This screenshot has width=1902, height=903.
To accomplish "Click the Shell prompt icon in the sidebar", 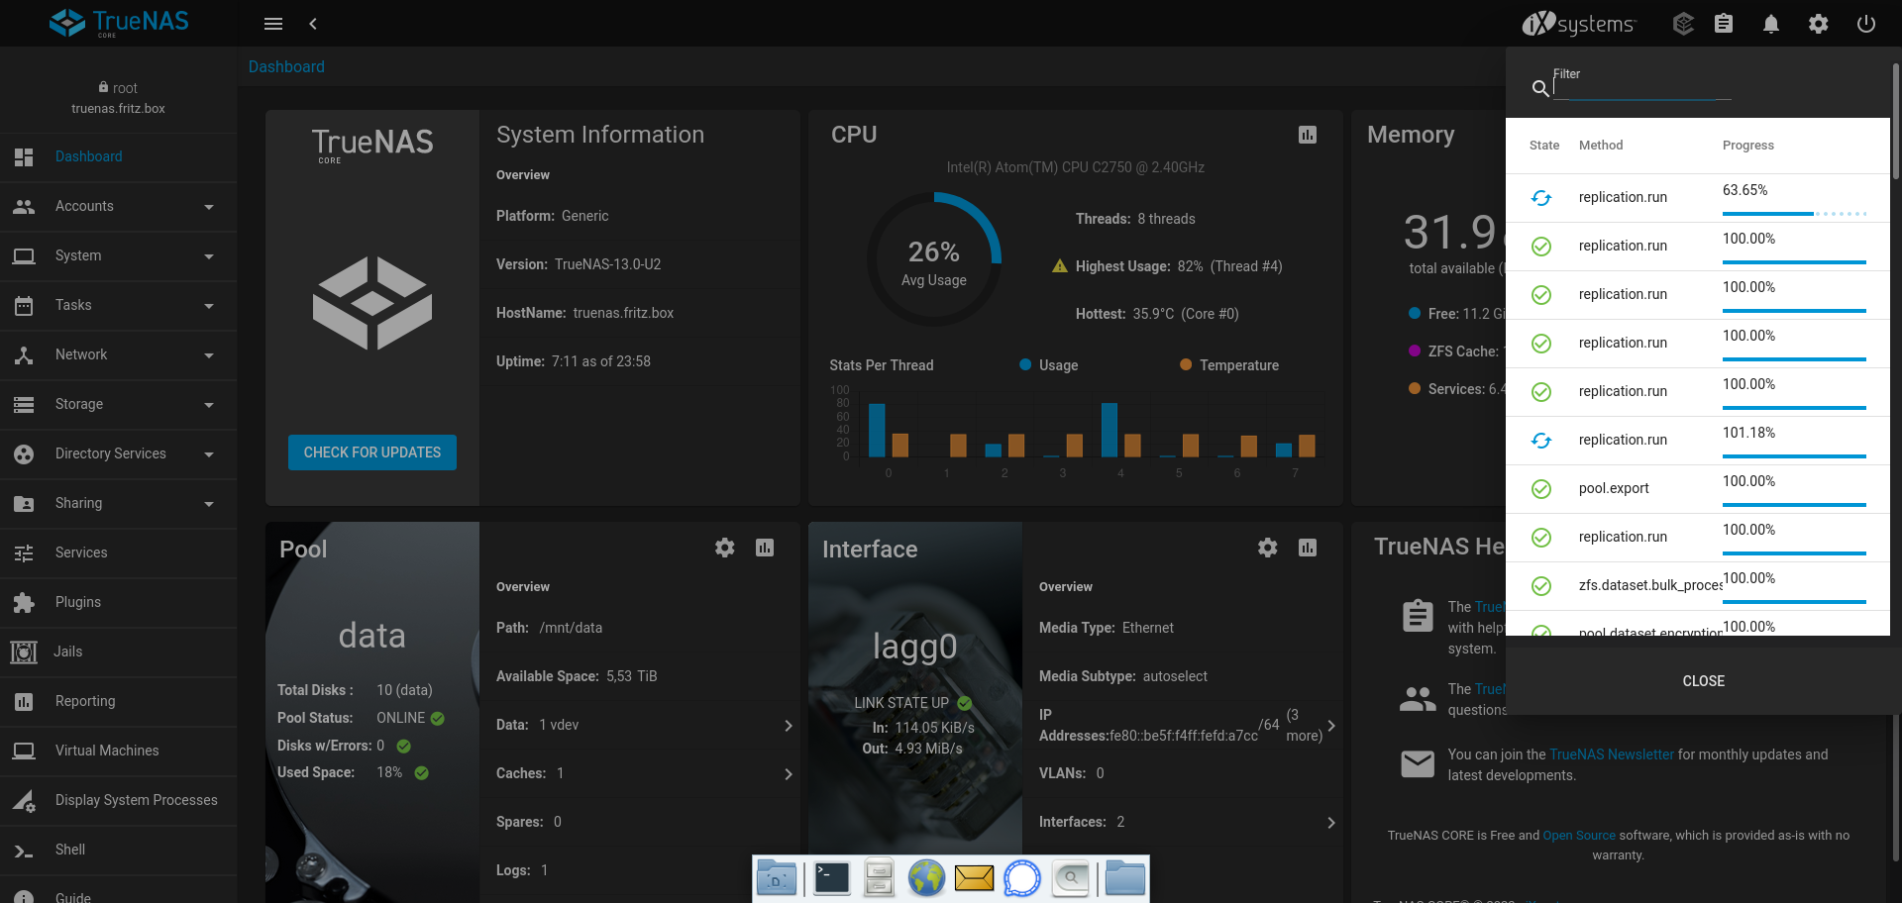I will [24, 850].
